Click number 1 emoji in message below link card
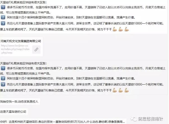169x124 pixels. pos(3,68)
